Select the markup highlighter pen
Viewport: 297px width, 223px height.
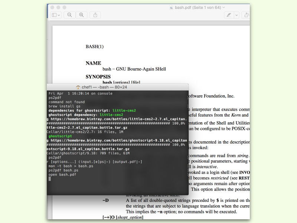(x=229, y=15)
